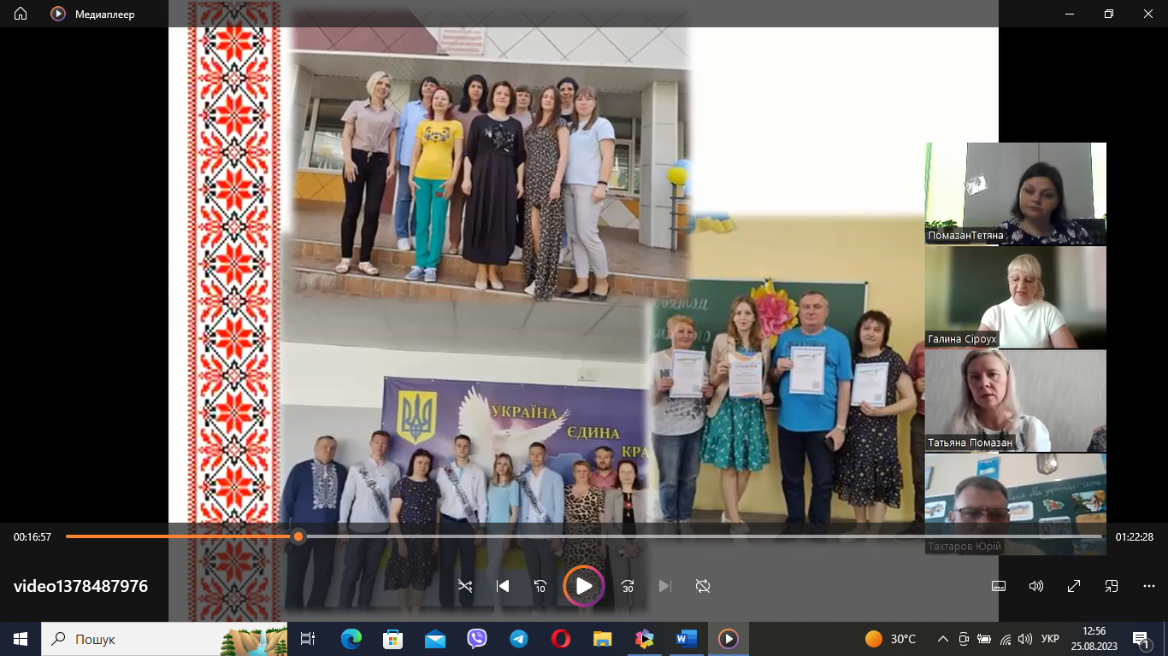Toggle repeat mode
Screen dimensions: 1168x656
(x=703, y=586)
